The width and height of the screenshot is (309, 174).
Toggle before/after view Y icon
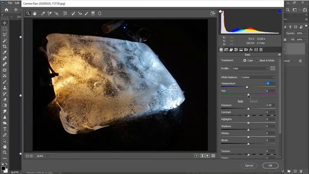(197, 156)
